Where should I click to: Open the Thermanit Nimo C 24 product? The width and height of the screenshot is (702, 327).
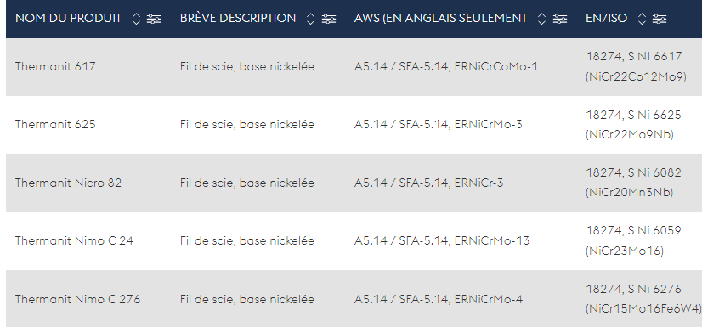click(74, 240)
